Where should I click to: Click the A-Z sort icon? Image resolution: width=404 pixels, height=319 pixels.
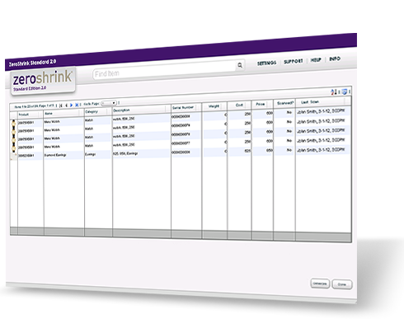click(x=334, y=92)
